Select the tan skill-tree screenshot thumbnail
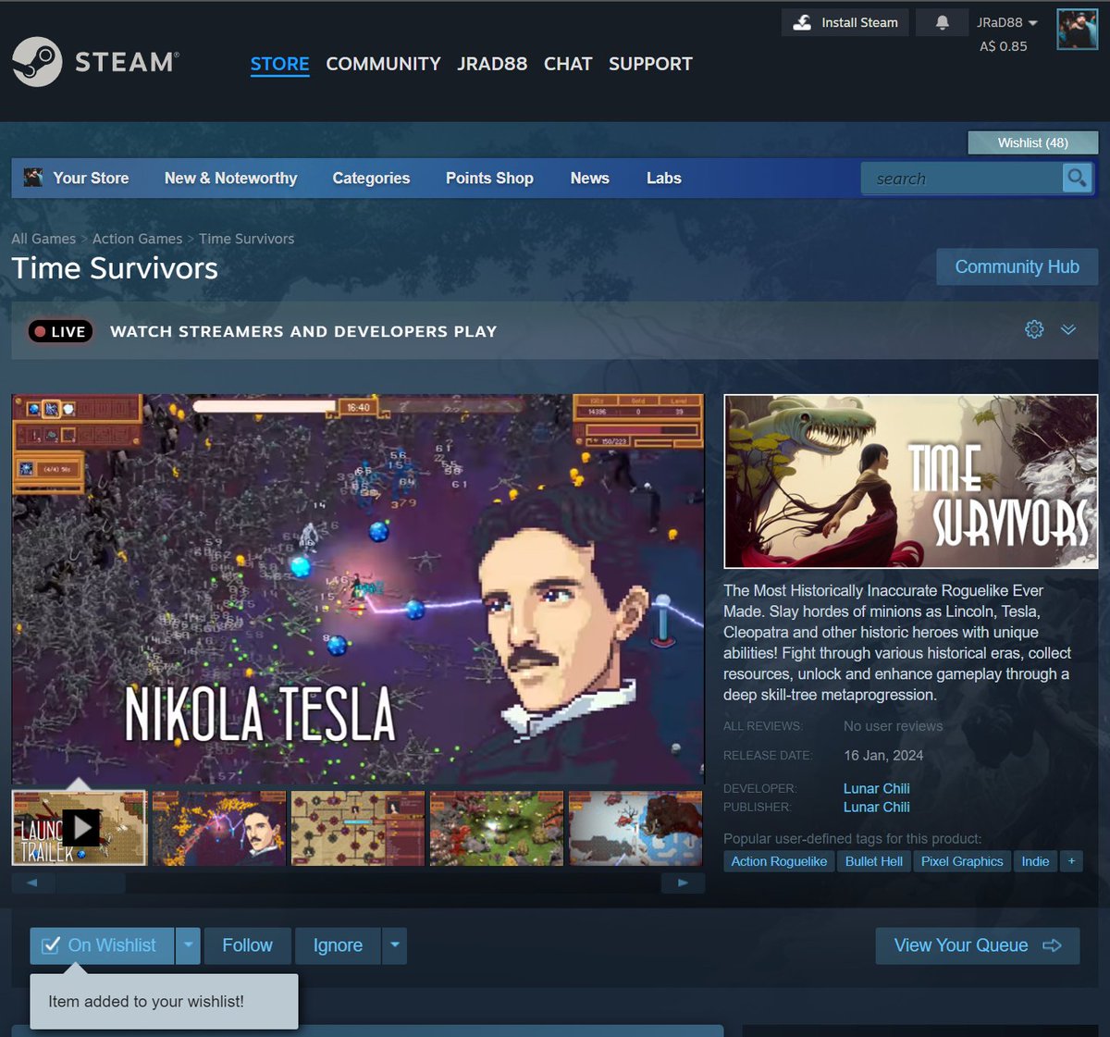 [357, 828]
